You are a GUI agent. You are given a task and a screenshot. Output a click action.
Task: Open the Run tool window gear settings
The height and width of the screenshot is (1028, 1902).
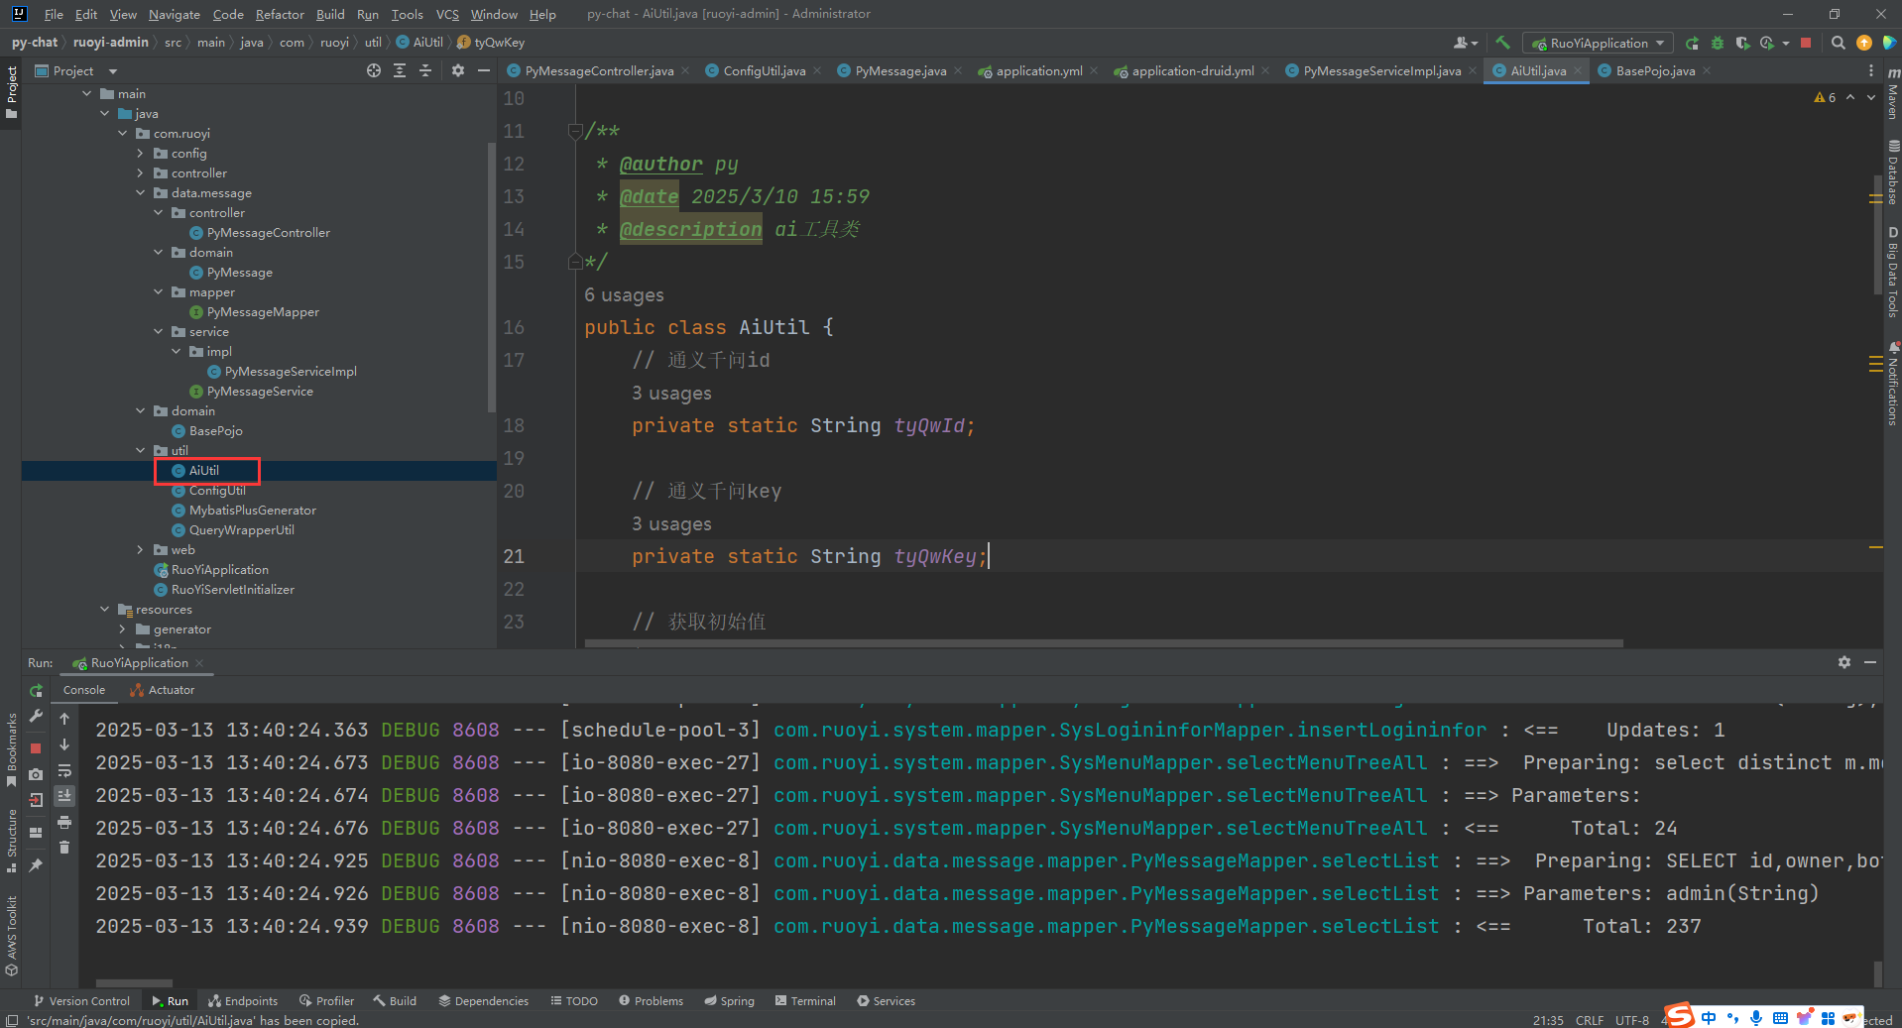tap(1843, 662)
